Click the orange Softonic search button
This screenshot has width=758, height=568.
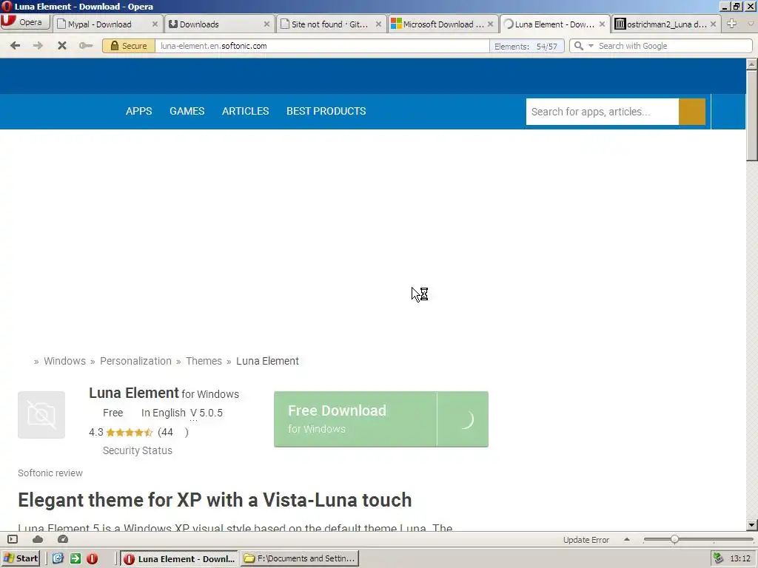point(692,112)
